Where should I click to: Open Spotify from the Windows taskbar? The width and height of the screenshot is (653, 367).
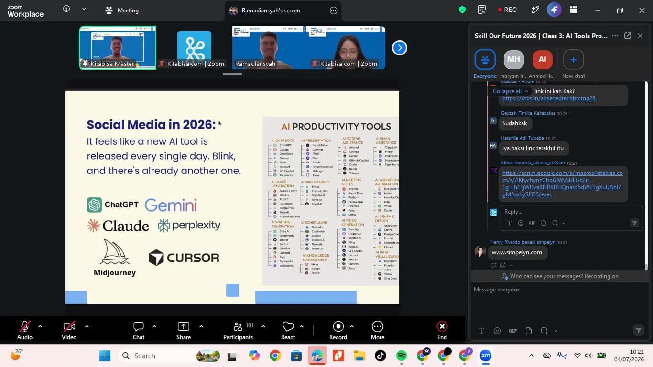(402, 356)
